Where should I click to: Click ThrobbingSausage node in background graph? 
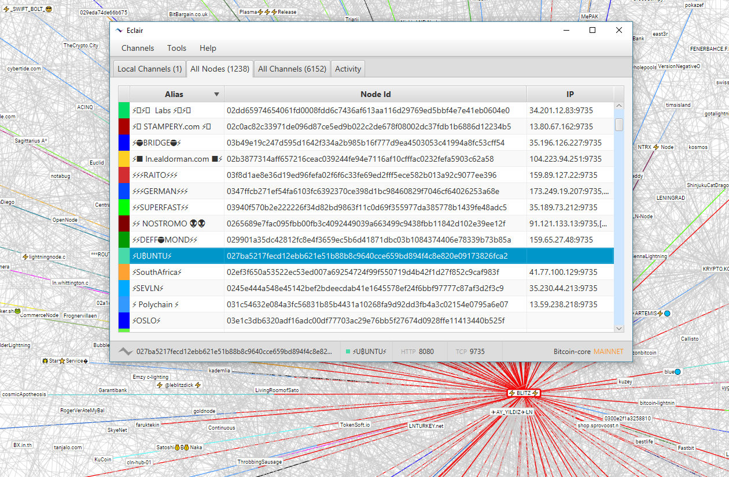tap(260, 462)
